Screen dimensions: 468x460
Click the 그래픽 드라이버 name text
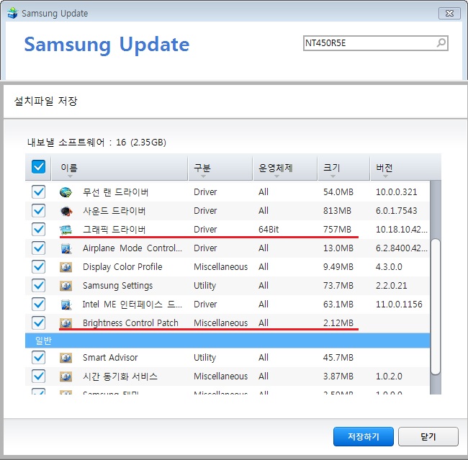click(x=114, y=230)
